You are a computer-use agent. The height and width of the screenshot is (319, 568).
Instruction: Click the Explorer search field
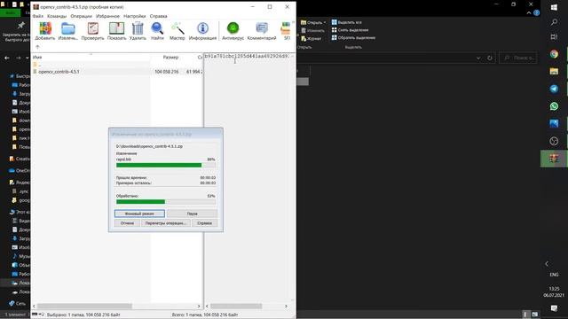518,58
